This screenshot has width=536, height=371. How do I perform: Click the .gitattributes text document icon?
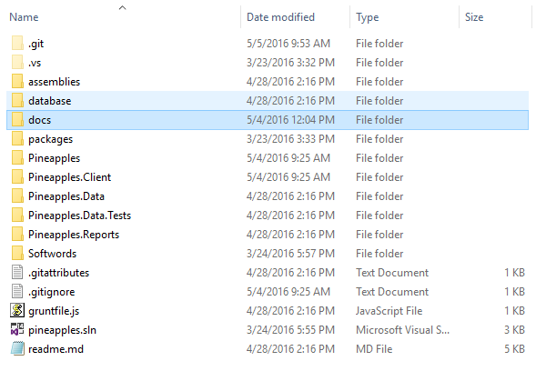coord(17,272)
